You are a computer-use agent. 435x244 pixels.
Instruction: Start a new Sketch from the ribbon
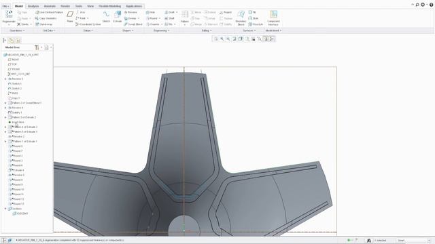(x=106, y=16)
